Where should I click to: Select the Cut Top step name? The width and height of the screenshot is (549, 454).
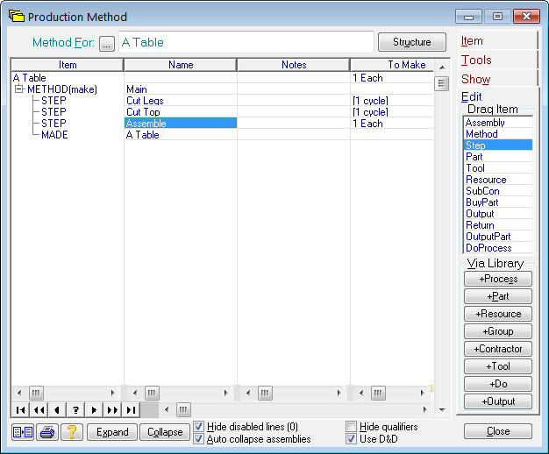pos(181,112)
